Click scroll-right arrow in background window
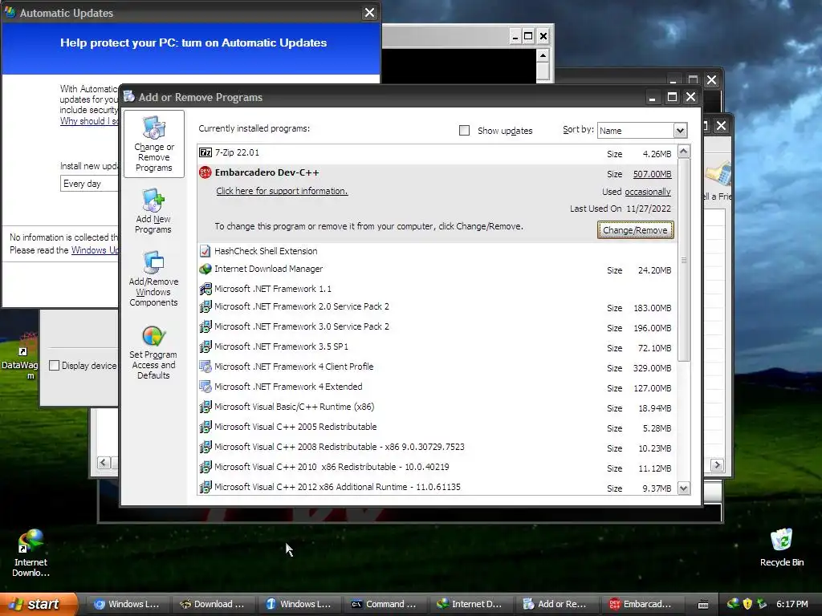Viewport: 822px width, 616px height. click(717, 464)
